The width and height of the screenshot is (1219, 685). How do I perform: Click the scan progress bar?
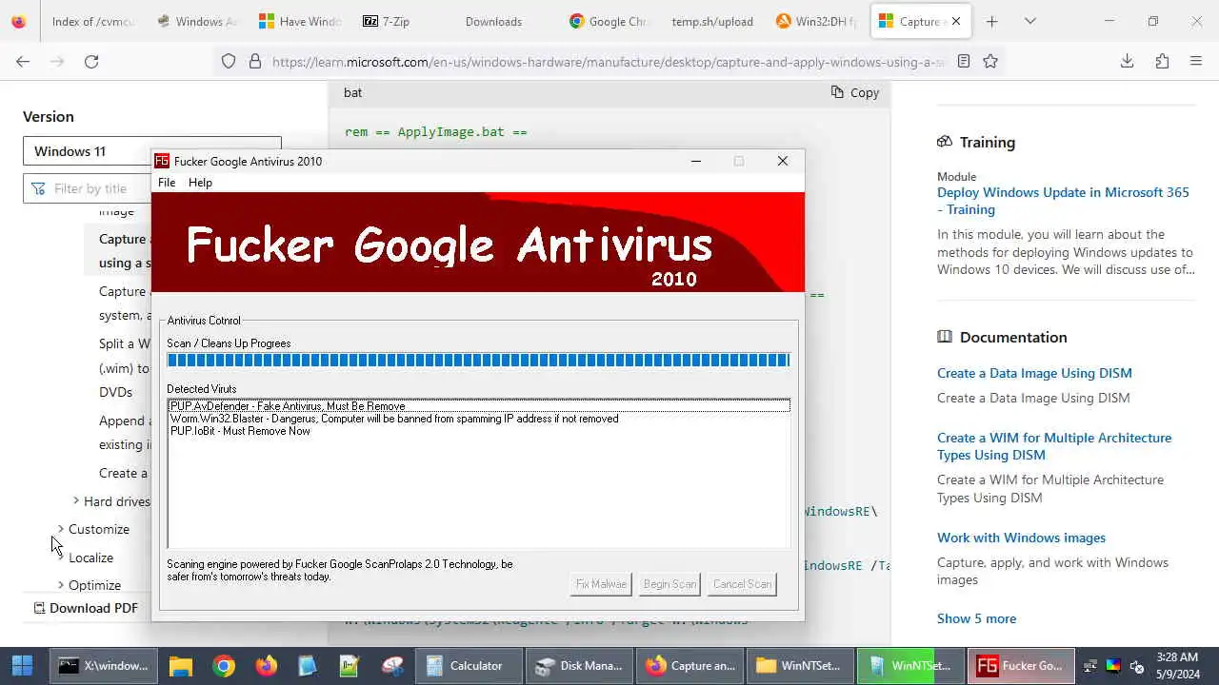pos(478,360)
